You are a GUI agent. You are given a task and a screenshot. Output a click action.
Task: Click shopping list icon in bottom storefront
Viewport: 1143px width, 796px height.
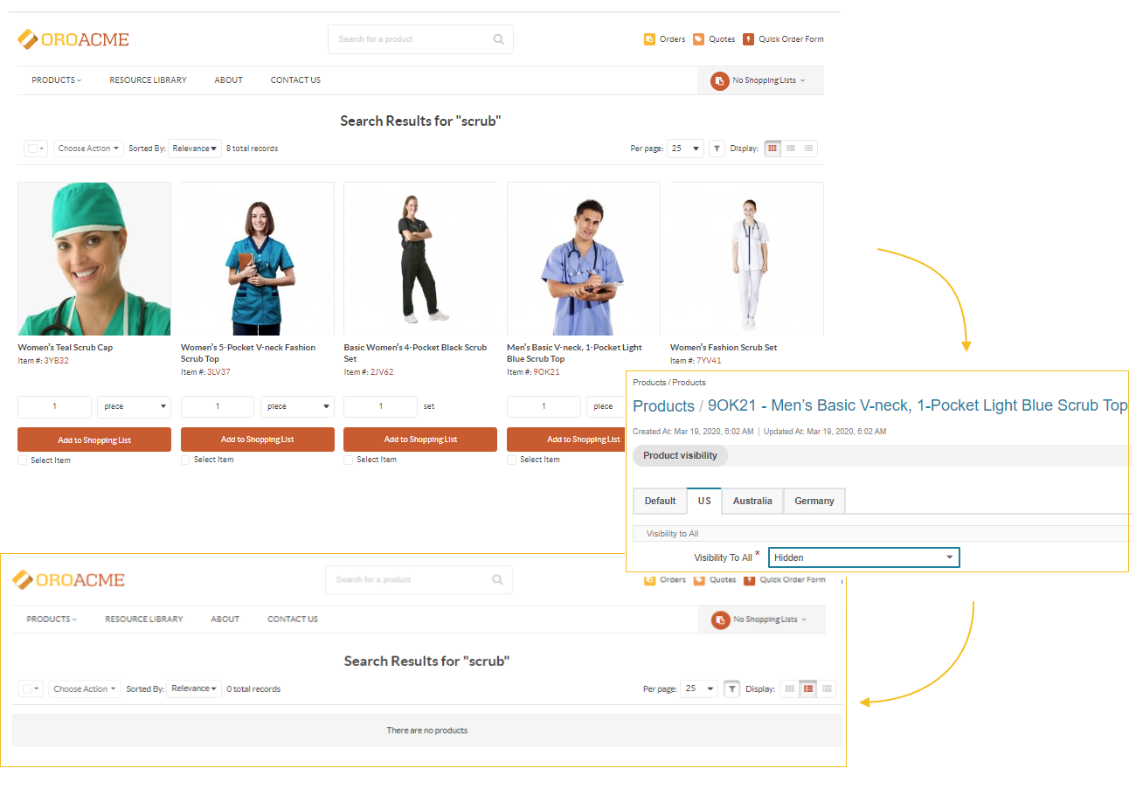(x=720, y=619)
